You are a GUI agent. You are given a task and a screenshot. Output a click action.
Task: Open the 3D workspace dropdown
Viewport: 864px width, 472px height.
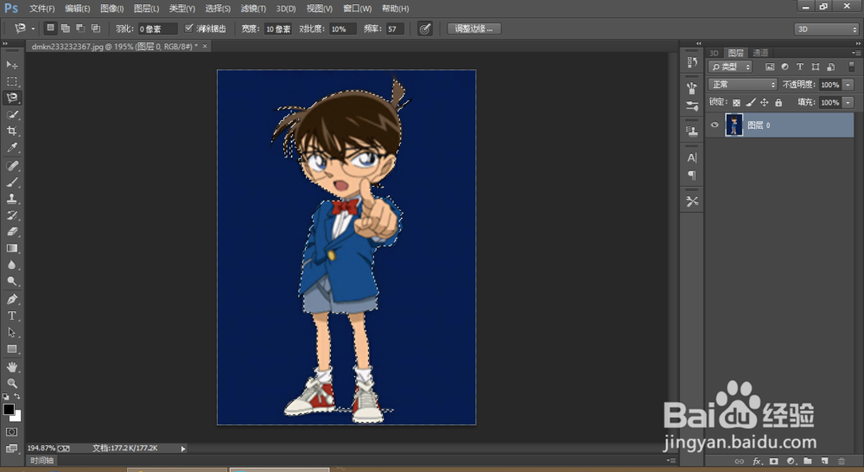tap(827, 29)
